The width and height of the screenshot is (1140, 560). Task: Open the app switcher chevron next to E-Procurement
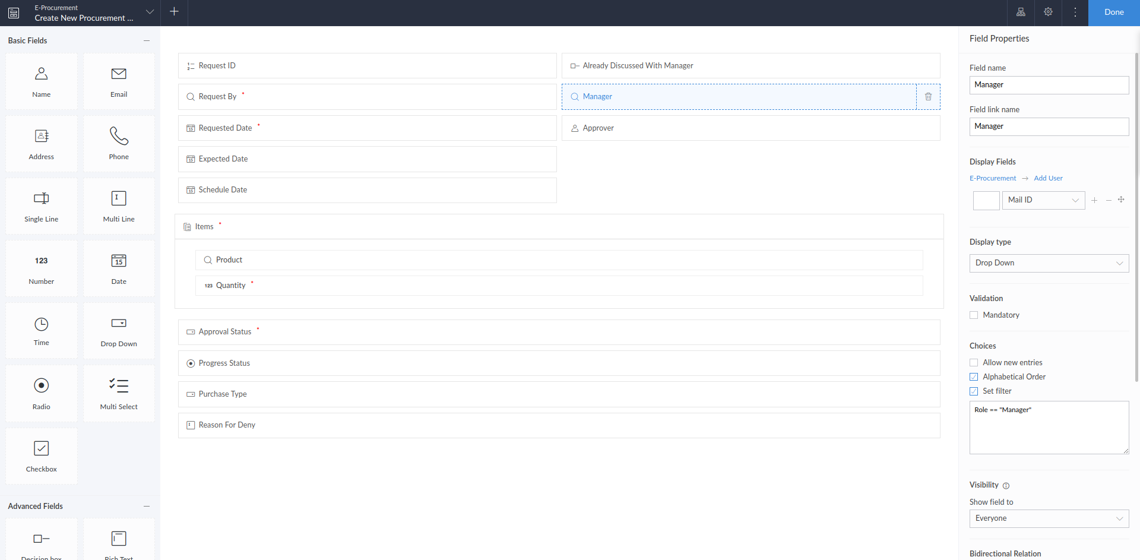tap(150, 11)
